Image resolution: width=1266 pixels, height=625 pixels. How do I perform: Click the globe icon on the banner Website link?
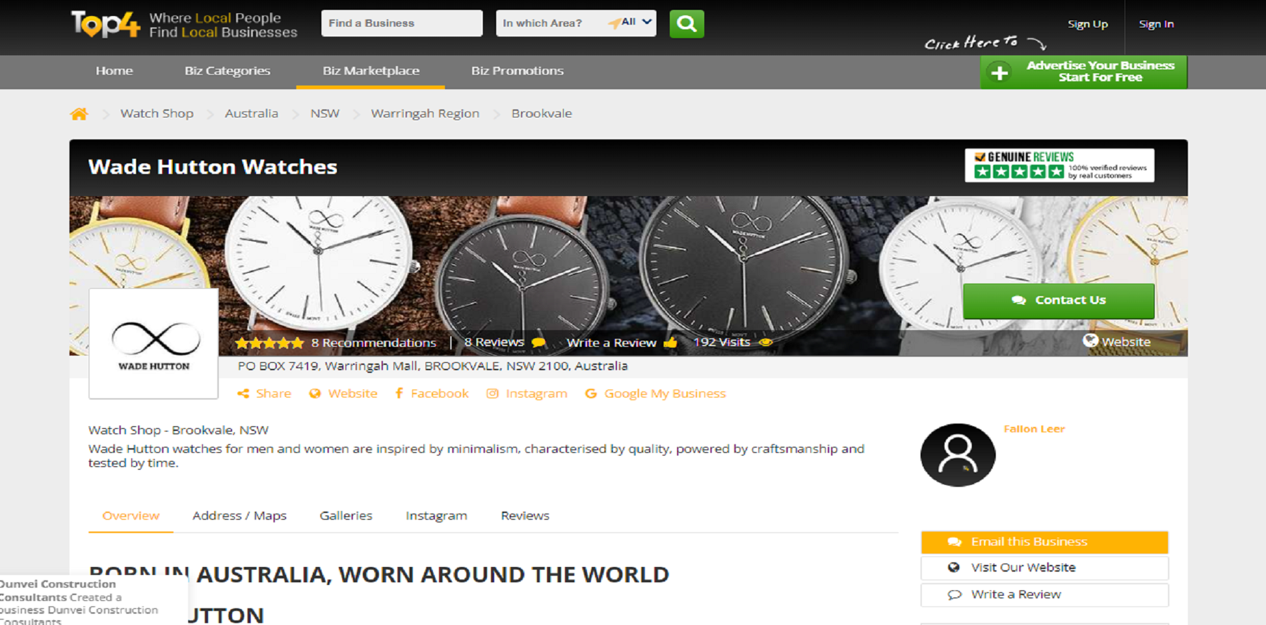pyautogui.click(x=1091, y=341)
